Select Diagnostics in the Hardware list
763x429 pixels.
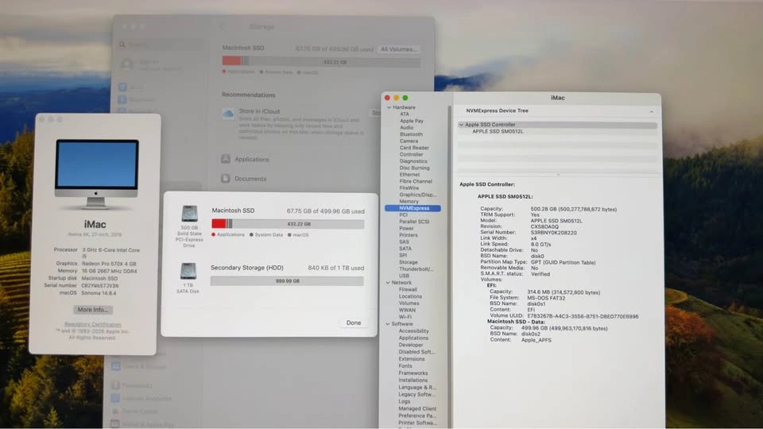coord(413,161)
